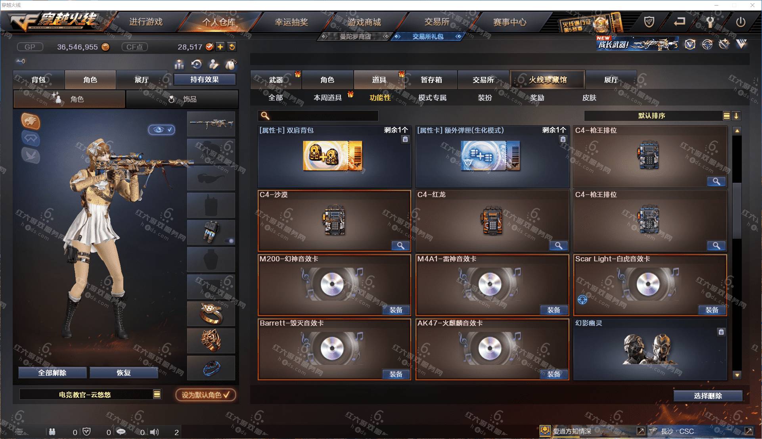Expand the 电竞教官-云悠悠 character list
Screen dimensions: 762x439
157,394
